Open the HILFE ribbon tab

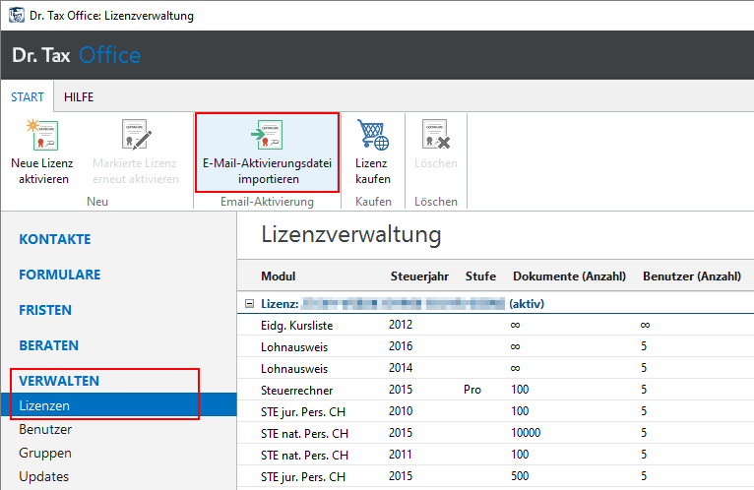click(x=79, y=97)
